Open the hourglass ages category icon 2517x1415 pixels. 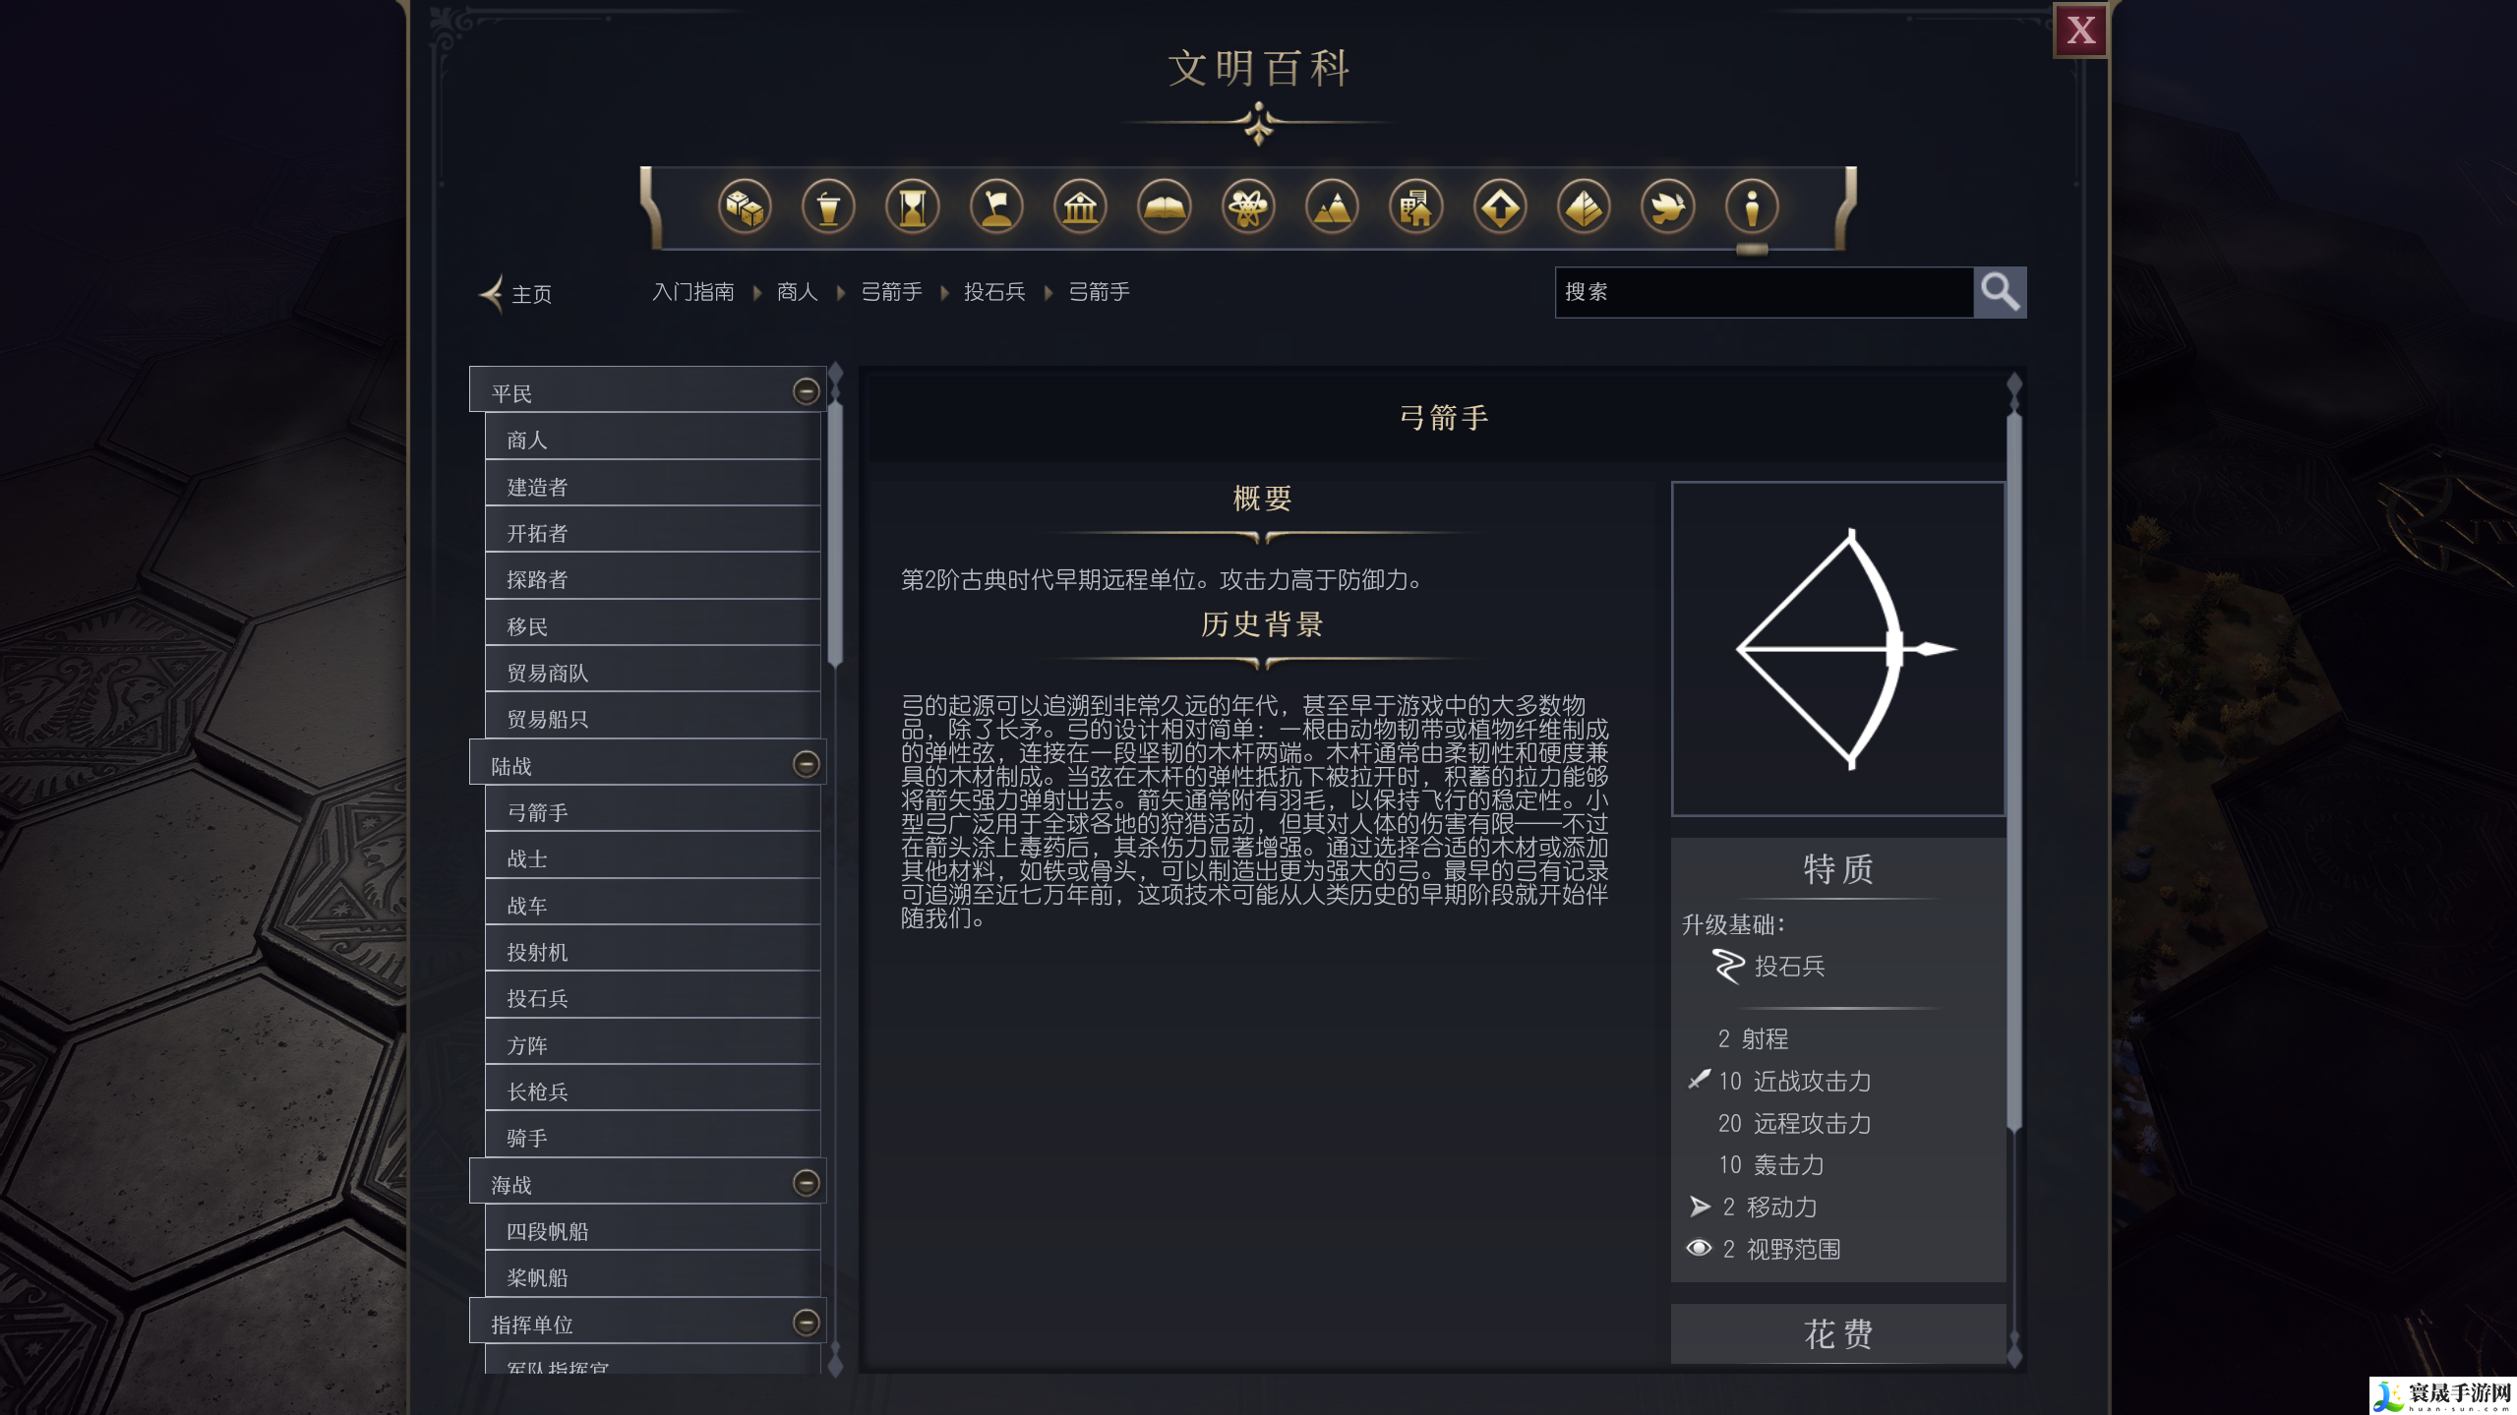point(912,207)
